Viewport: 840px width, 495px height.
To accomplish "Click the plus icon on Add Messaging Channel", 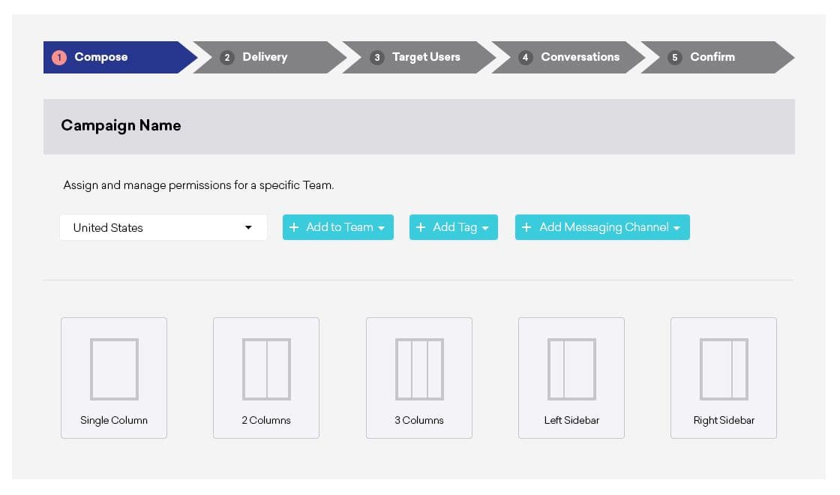I will tap(526, 227).
